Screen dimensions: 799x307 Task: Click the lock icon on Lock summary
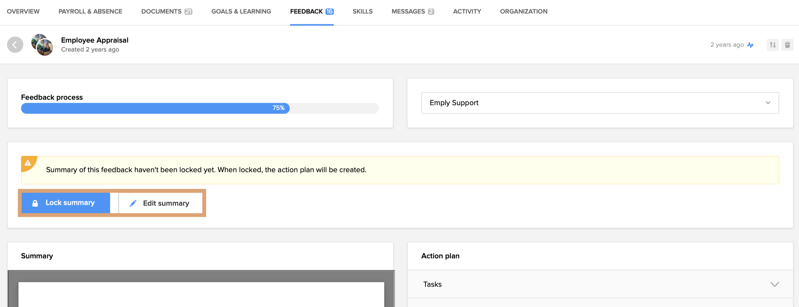[35, 202]
